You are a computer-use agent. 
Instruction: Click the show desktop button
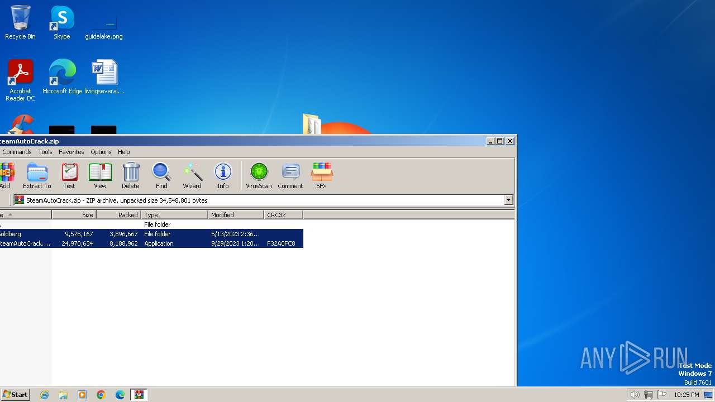[708, 395]
